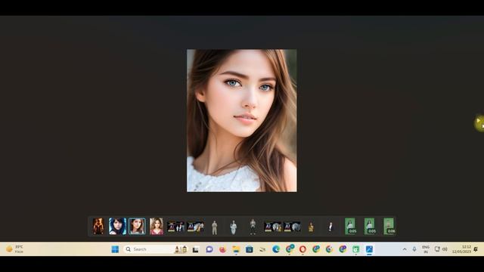The image size is (484, 272).
Task: Open the golden figure thumbnail
Action: pos(311,227)
